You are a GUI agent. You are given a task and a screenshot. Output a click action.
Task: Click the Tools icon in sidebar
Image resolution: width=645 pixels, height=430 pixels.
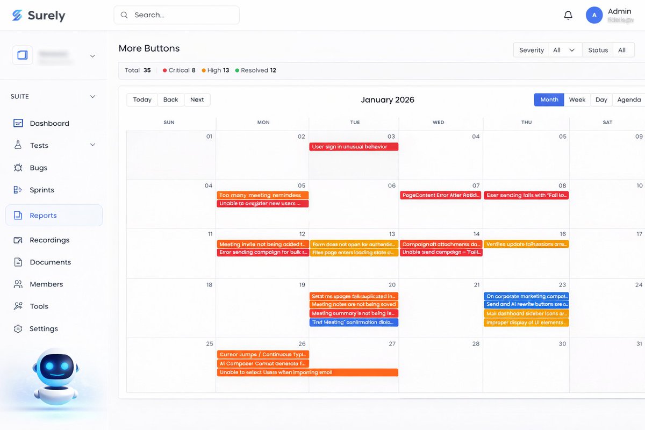point(18,306)
